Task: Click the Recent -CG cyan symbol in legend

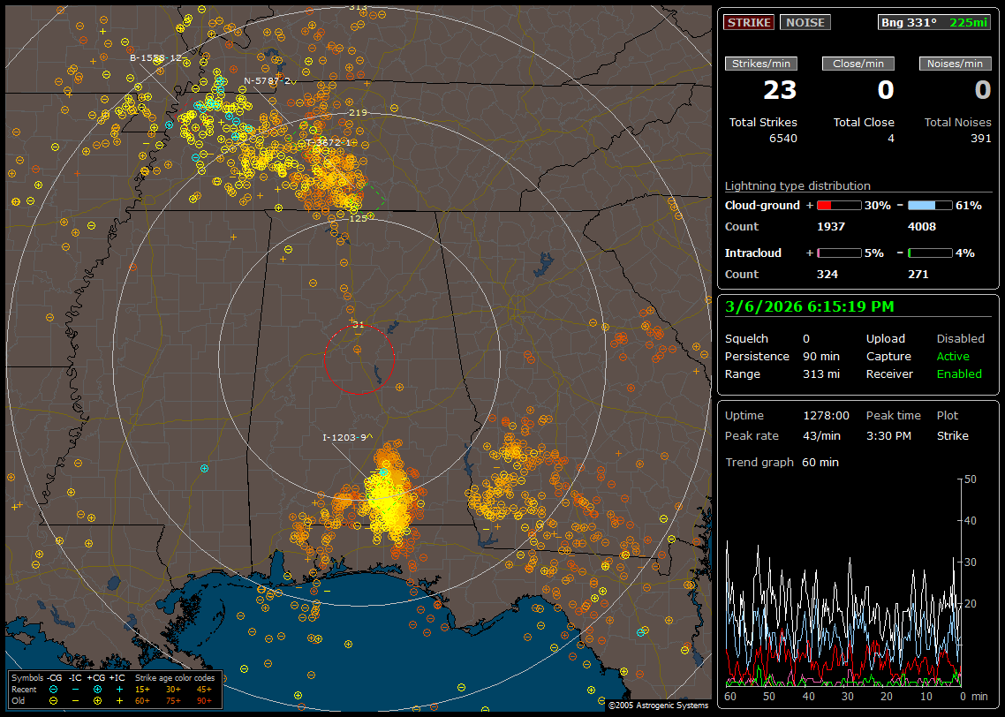Action: point(54,689)
